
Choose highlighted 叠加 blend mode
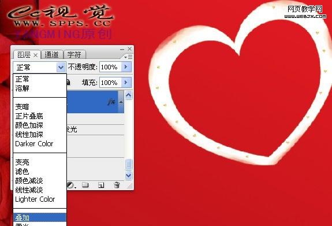click(x=40, y=217)
